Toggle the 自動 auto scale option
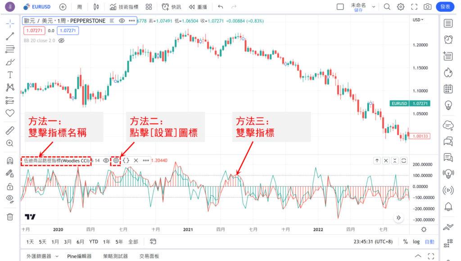Image resolution: width=461 pixels, height=261 pixels. pos(429,242)
